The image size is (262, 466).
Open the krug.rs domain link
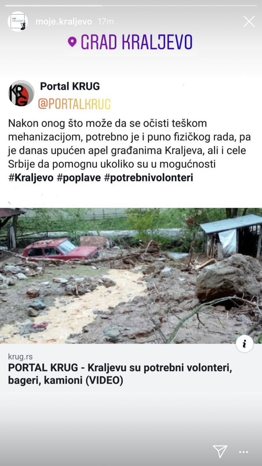21,356
